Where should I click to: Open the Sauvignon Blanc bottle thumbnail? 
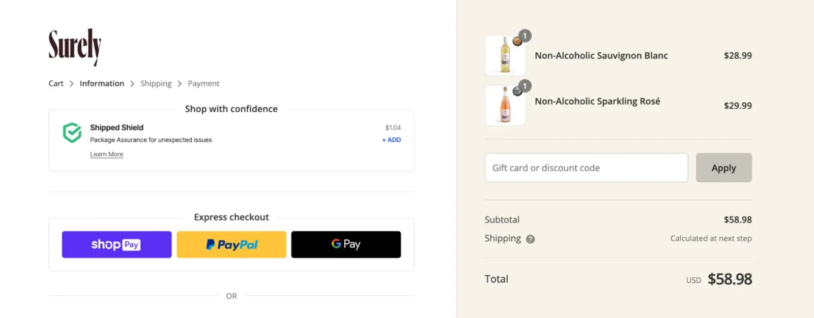505,55
